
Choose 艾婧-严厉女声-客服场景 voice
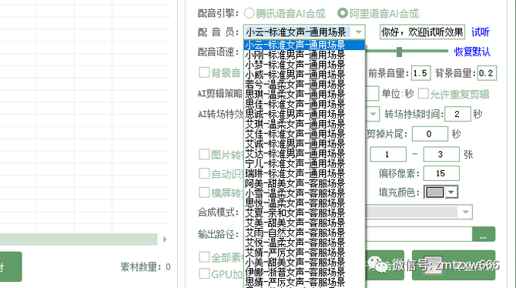[304, 252]
